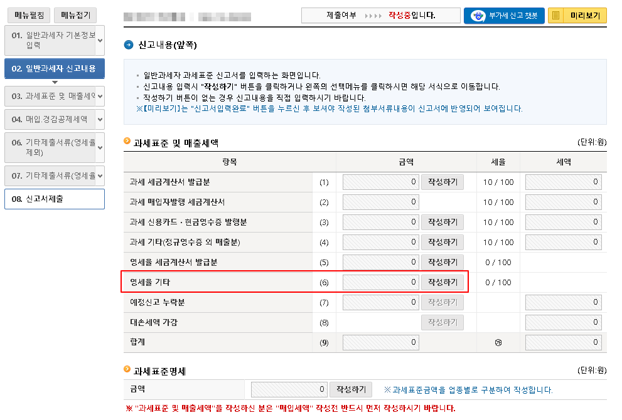622x420 pixels.
Task: Click 작성하기 for 과세 신용카드·현금영수증 발행분
Action: (x=442, y=223)
